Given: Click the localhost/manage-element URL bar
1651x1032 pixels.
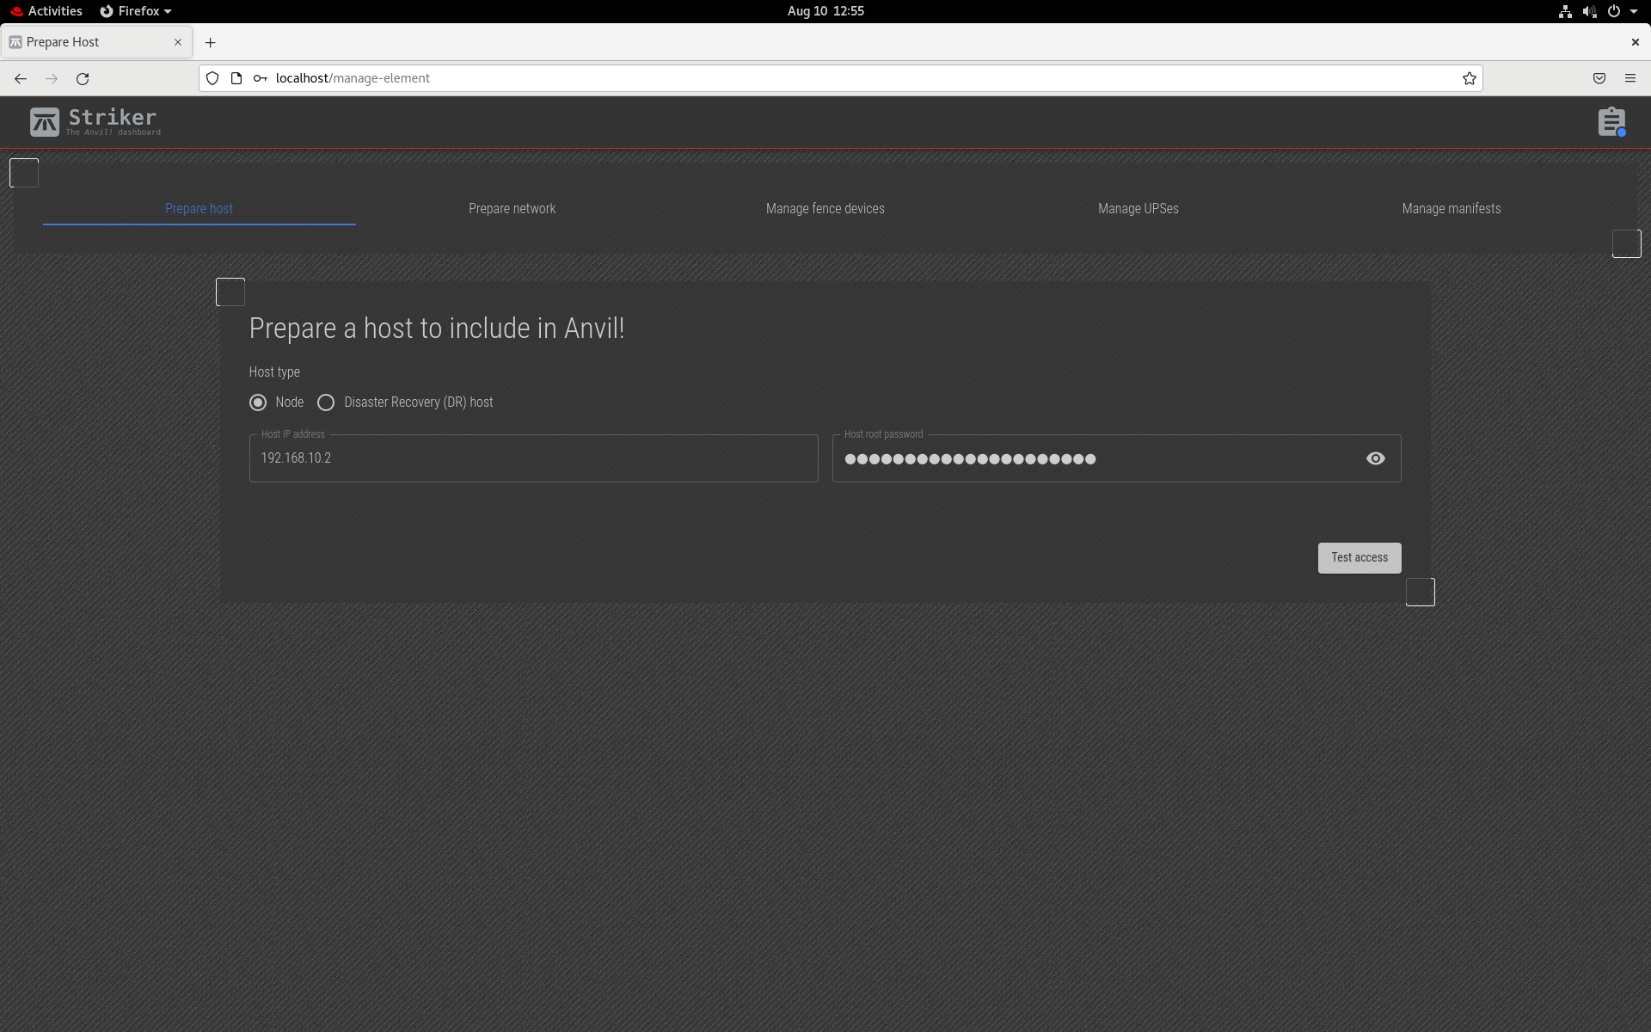Looking at the screenshot, I should click(x=841, y=78).
